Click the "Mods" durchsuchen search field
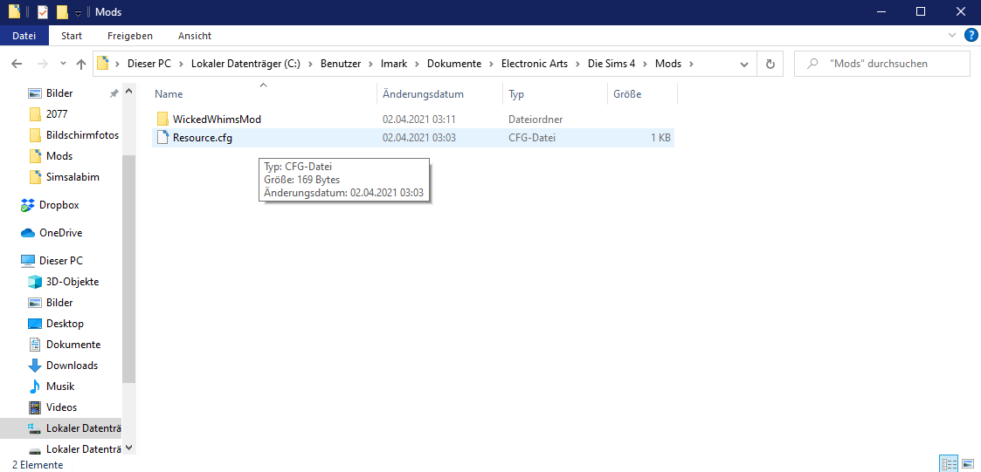Screen dimensions: 981x472 pyautogui.click(x=882, y=64)
